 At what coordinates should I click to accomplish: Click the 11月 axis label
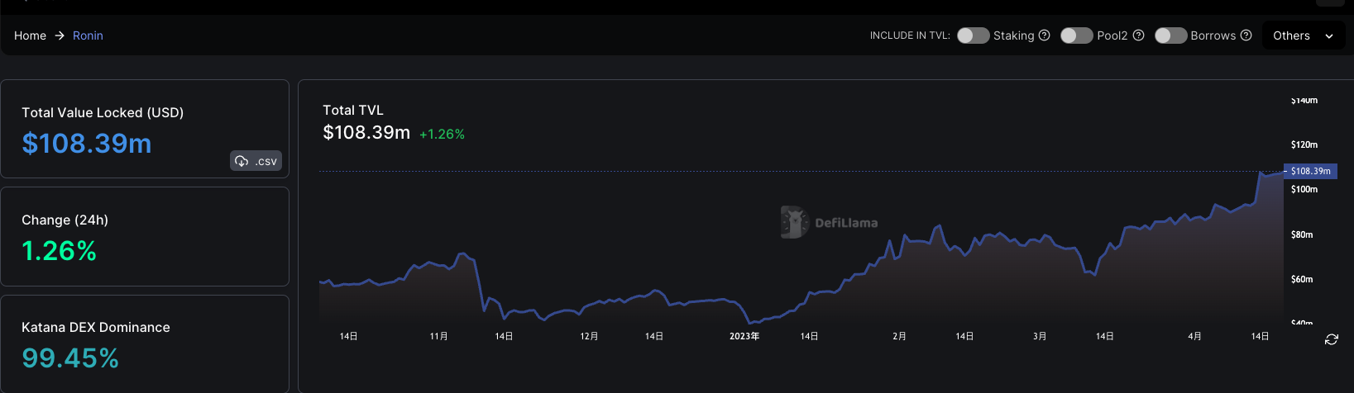439,336
